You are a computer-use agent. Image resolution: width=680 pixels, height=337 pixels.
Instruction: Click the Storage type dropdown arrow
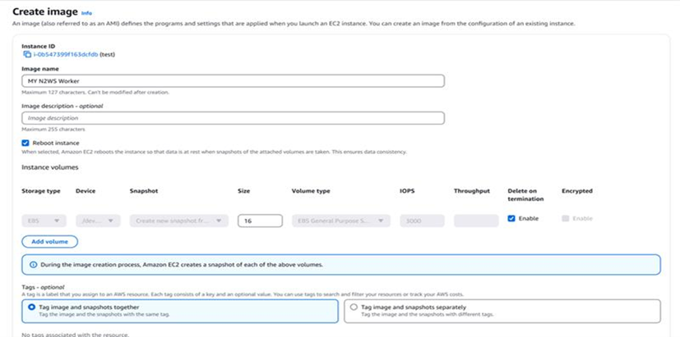(57, 221)
